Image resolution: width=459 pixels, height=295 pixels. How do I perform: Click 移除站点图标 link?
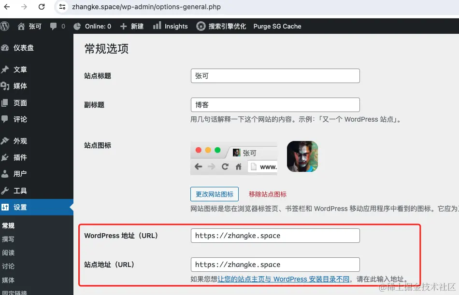(268, 194)
